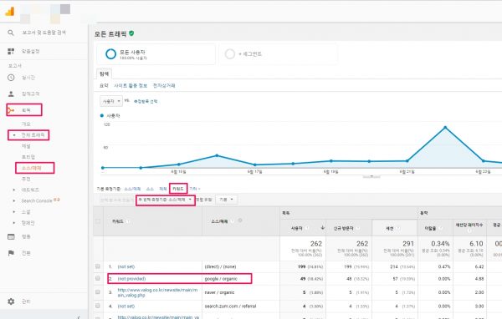Tick checkbox for row 2 (not provided)
Viewport: 502px width, 319px height.
[x=98, y=278]
